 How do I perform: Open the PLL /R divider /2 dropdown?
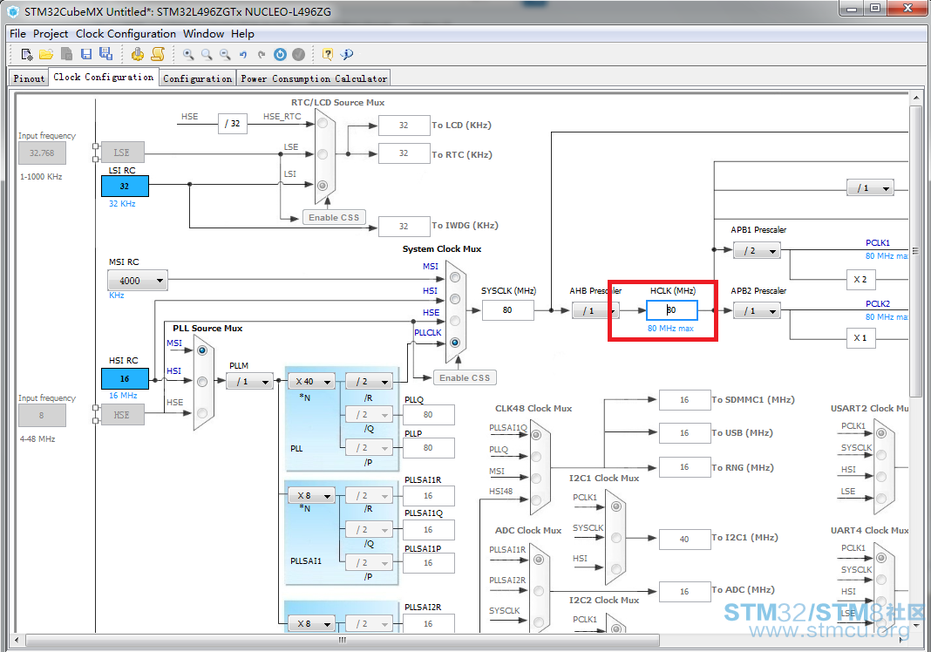[369, 381]
